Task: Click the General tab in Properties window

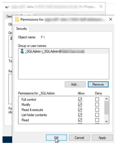Action: 9,16
